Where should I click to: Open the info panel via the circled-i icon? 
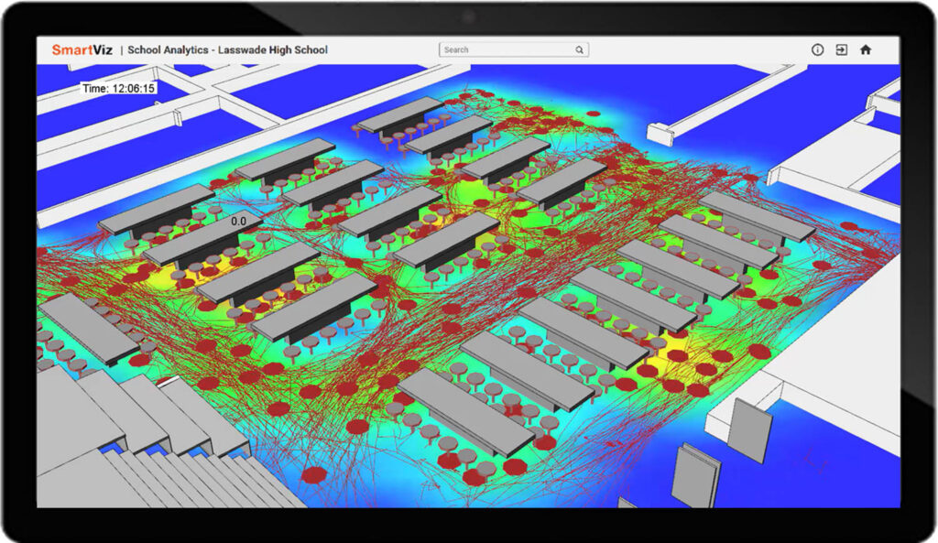817,49
